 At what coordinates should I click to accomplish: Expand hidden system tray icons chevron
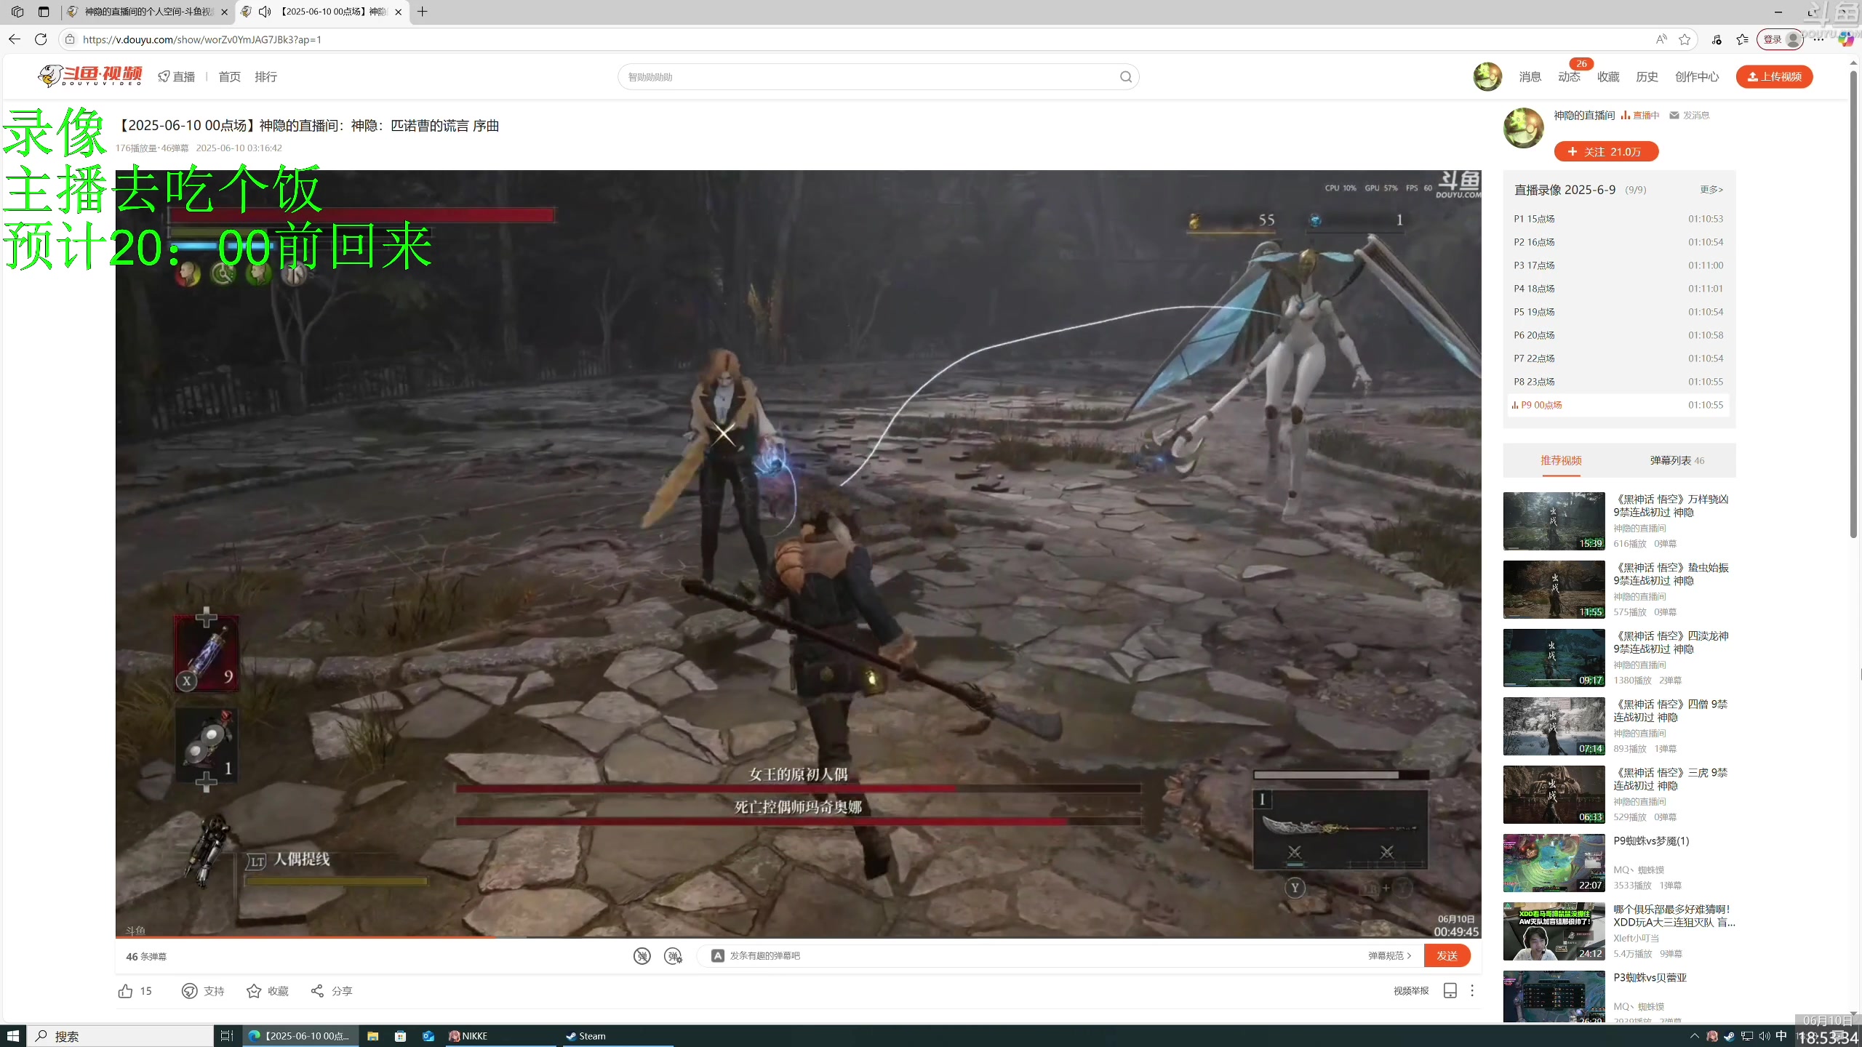1695,1036
